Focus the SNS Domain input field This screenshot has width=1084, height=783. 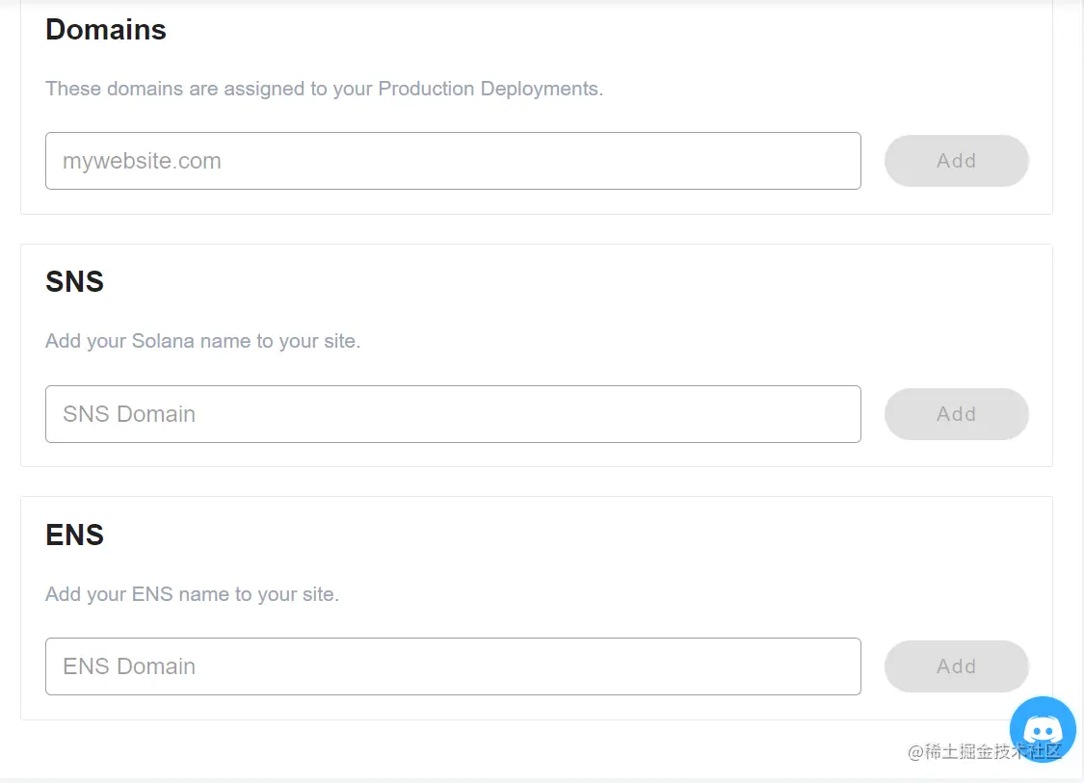coord(453,414)
